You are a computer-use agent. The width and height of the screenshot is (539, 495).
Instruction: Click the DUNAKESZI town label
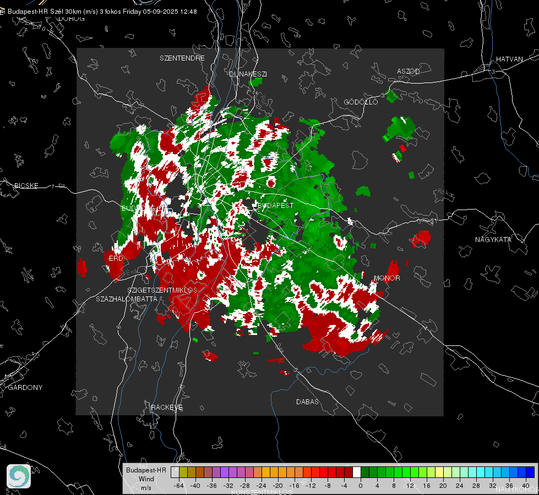[x=248, y=74]
